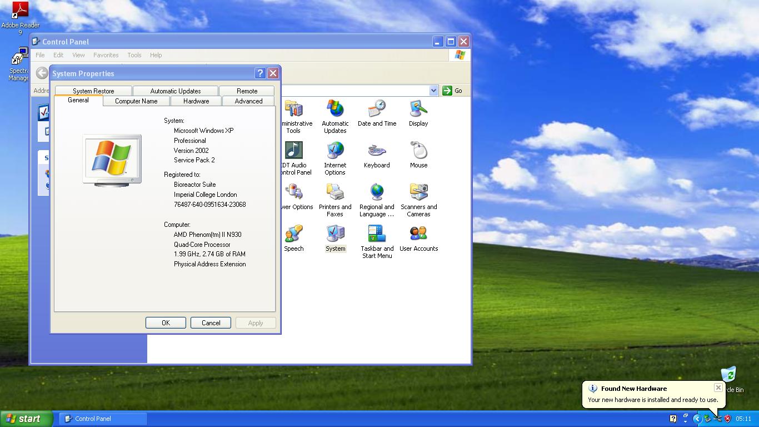Open the User Accounts icon
759x427 pixels.
(x=418, y=239)
